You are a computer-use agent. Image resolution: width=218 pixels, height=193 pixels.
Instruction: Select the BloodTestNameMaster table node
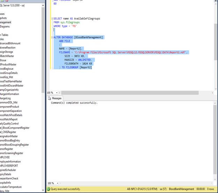click(11, 81)
